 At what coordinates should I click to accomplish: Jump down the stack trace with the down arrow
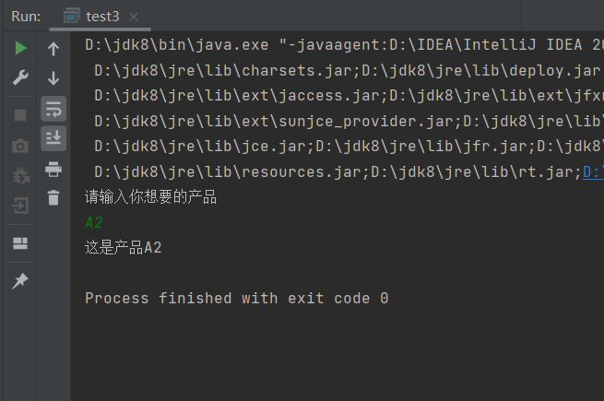(x=53, y=79)
